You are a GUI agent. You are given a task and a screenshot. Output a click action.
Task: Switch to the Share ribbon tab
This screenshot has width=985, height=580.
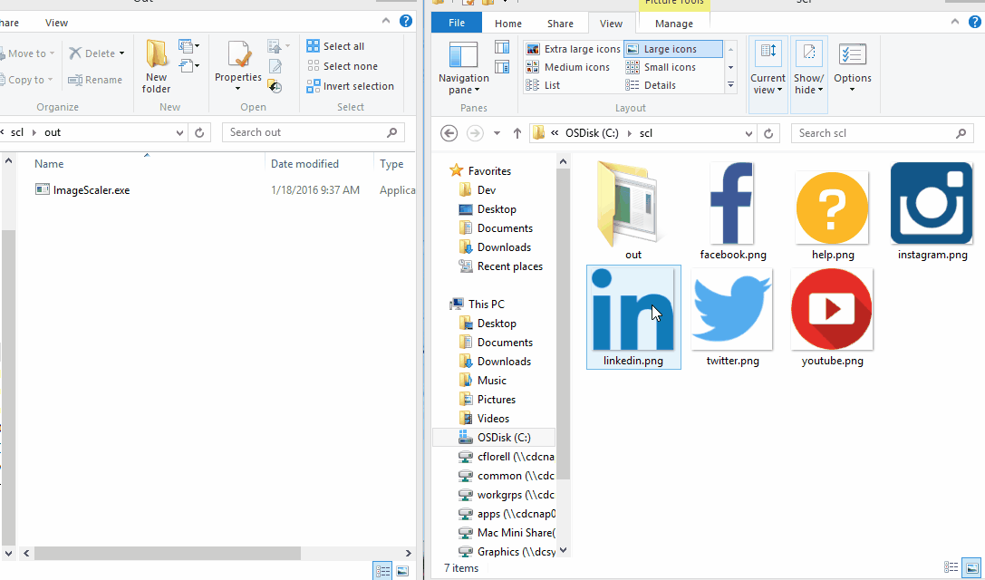tap(560, 24)
